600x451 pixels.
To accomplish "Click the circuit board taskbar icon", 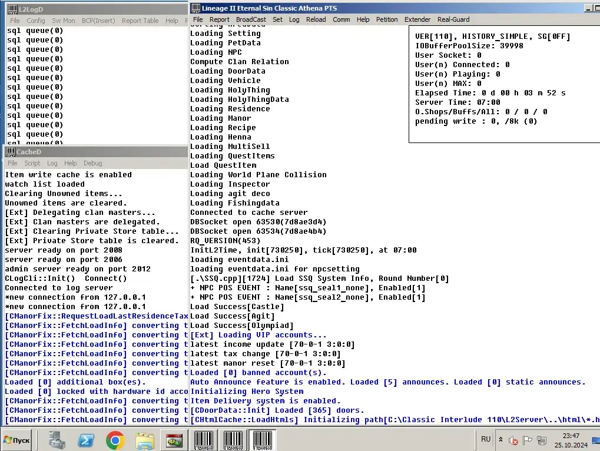I will tap(174, 440).
